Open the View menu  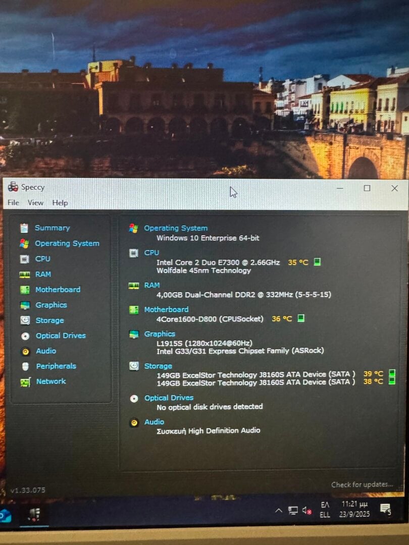point(35,203)
